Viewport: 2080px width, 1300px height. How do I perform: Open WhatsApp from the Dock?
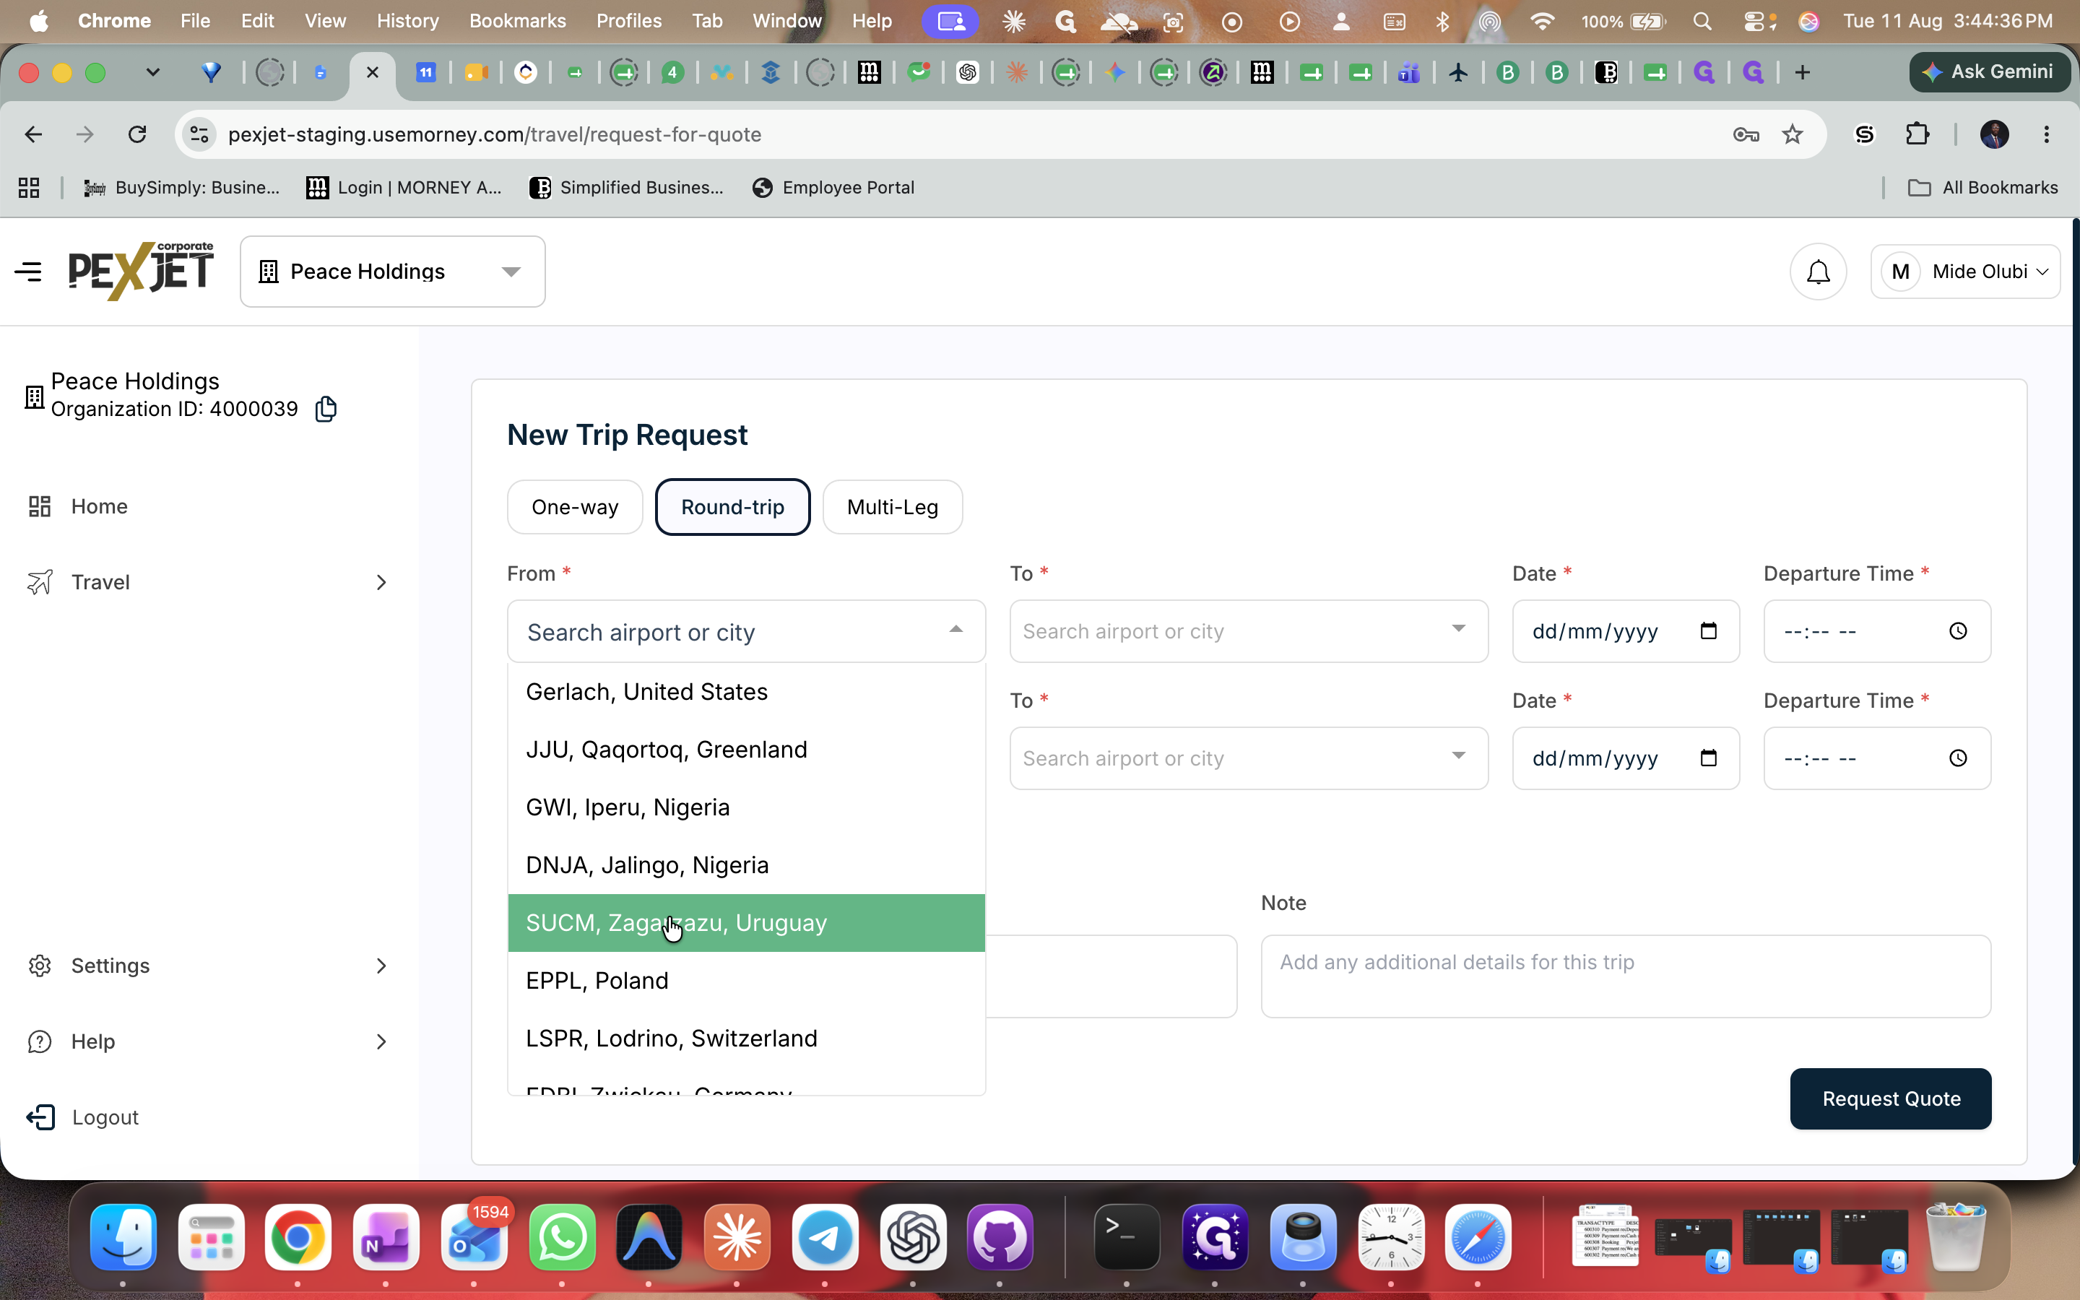click(562, 1237)
